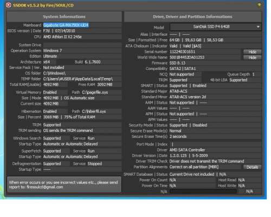Viewport: 271px width, 217px height.
Task: Select Driver does not transmit the TRIM command
Action: (207, 161)
